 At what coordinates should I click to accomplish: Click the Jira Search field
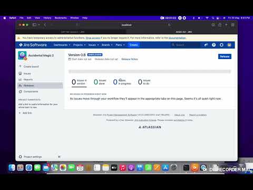[185, 45]
